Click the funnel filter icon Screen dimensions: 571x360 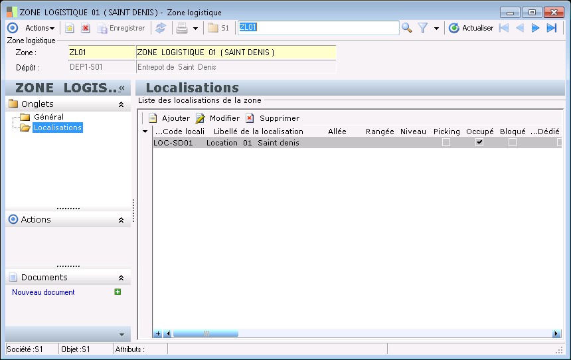(422, 28)
